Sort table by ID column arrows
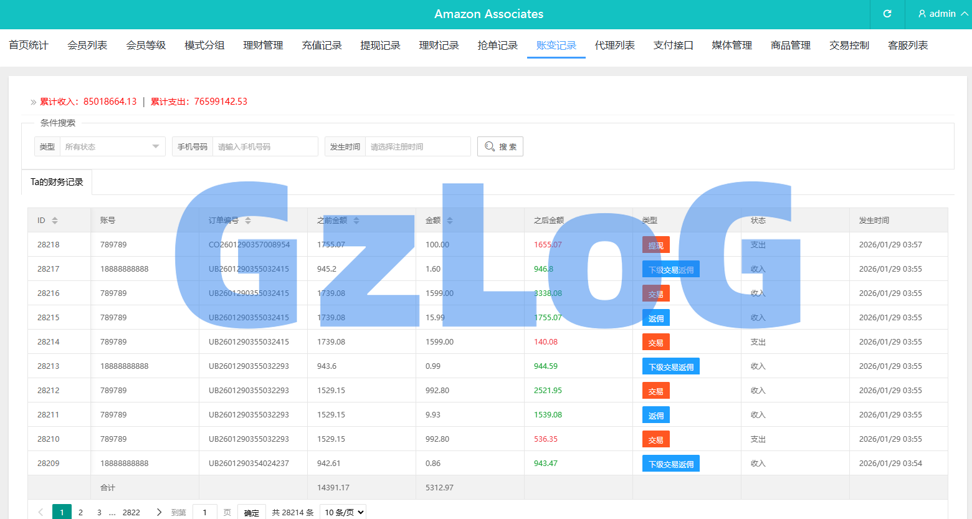This screenshot has width=972, height=519. point(55,221)
